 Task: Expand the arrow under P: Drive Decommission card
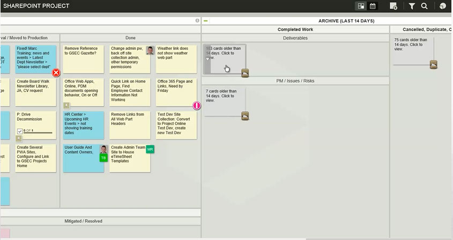19,138
